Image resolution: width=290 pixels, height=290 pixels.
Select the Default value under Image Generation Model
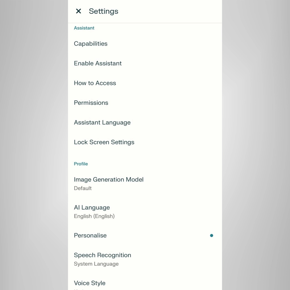click(x=83, y=188)
